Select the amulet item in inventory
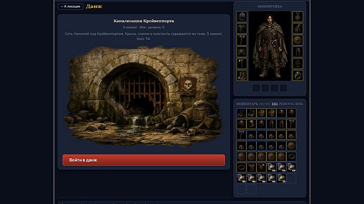 261,167
